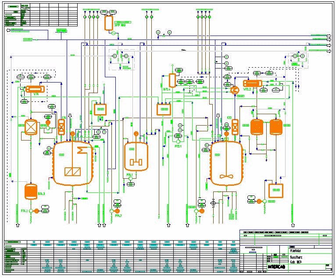The height and width of the screenshot is (278, 336).
Task: Click the K72 column symbol
Action: 235,127
